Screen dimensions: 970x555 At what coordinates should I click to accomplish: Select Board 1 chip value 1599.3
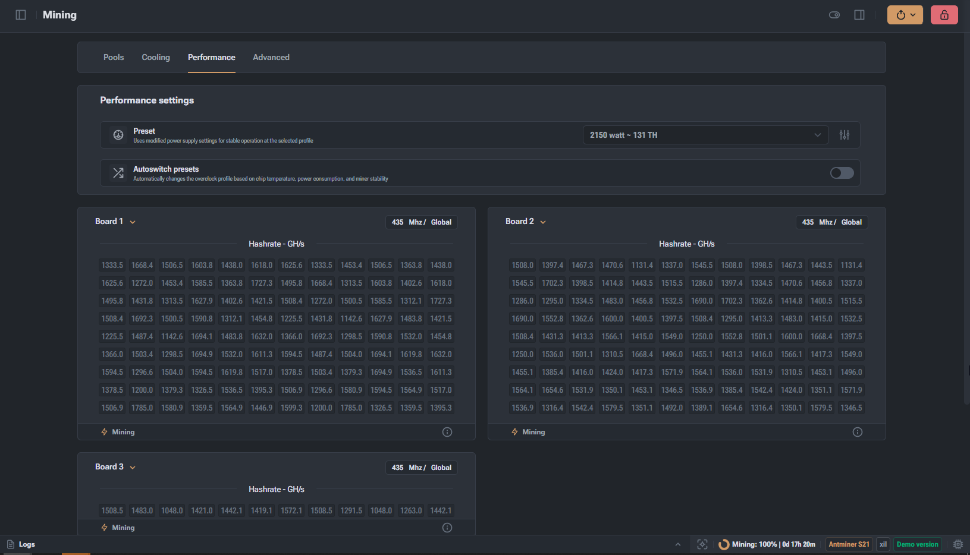pos(291,408)
